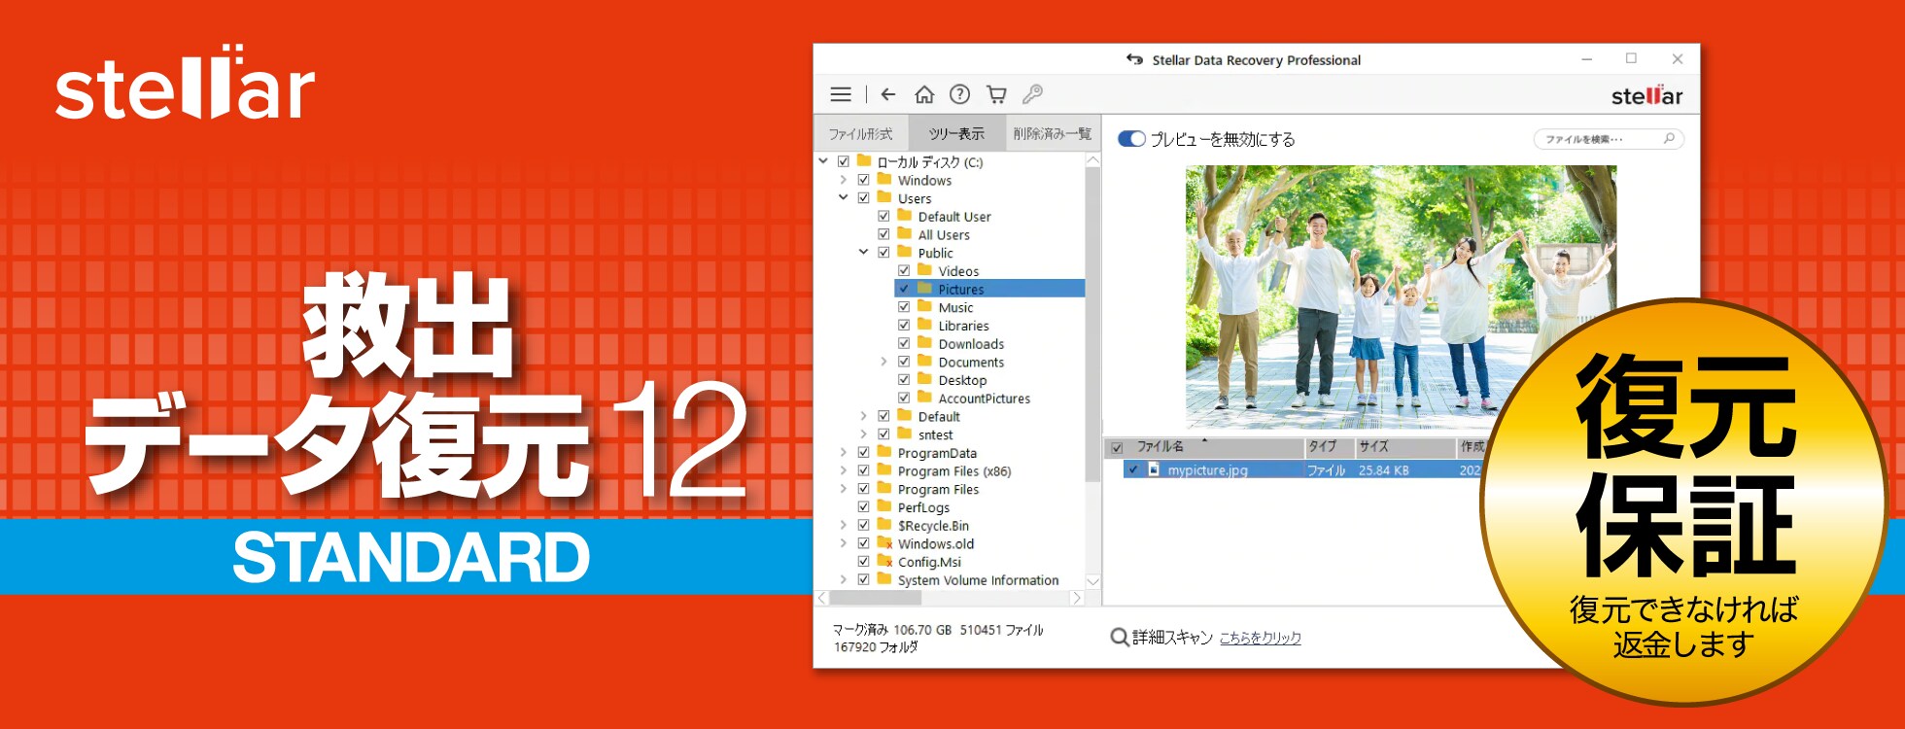Screen dimensions: 1905x729
Task: Switch to the ツリー表示 tab
Action: [x=956, y=134]
